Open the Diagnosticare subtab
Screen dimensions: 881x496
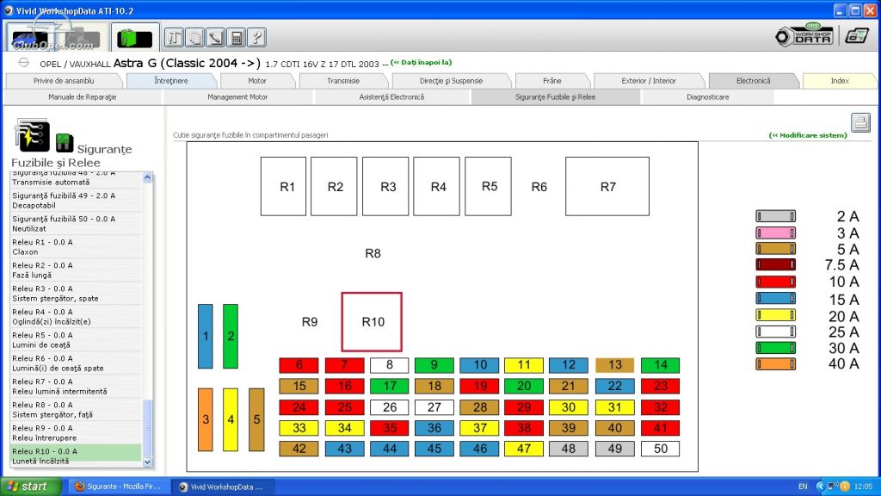(x=708, y=97)
